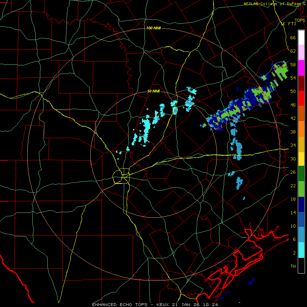The height and width of the screenshot is (307, 307).
Task: Click the TOPS legend title
Action: pos(300,20)
